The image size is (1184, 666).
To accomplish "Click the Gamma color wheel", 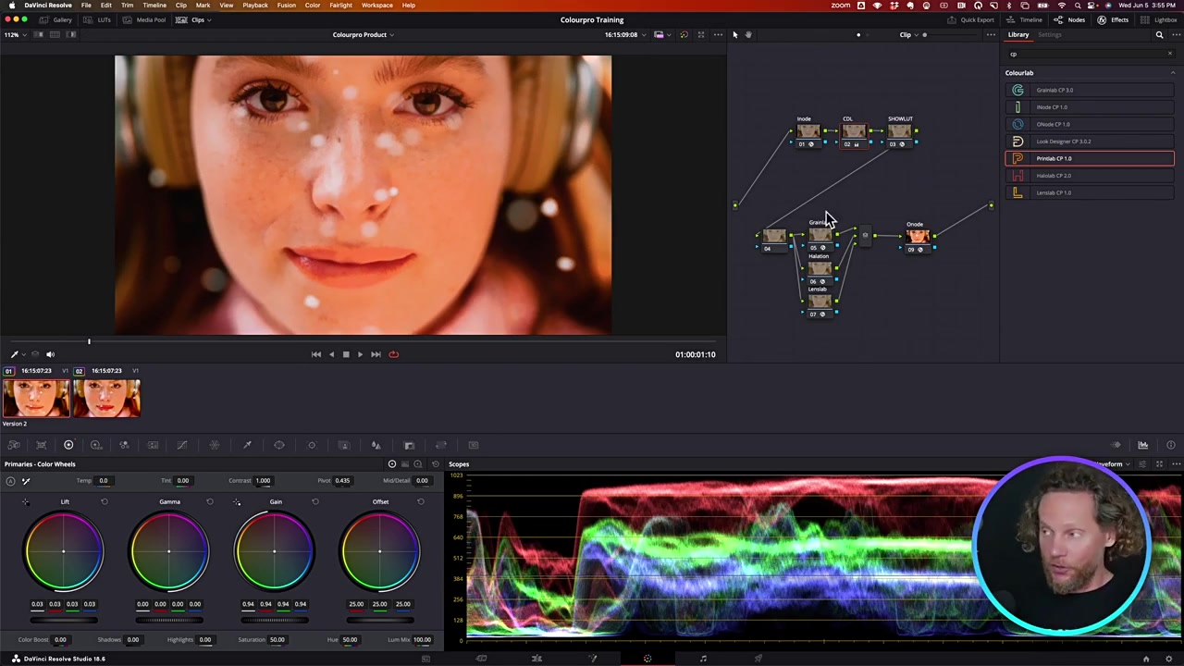I will point(169,552).
